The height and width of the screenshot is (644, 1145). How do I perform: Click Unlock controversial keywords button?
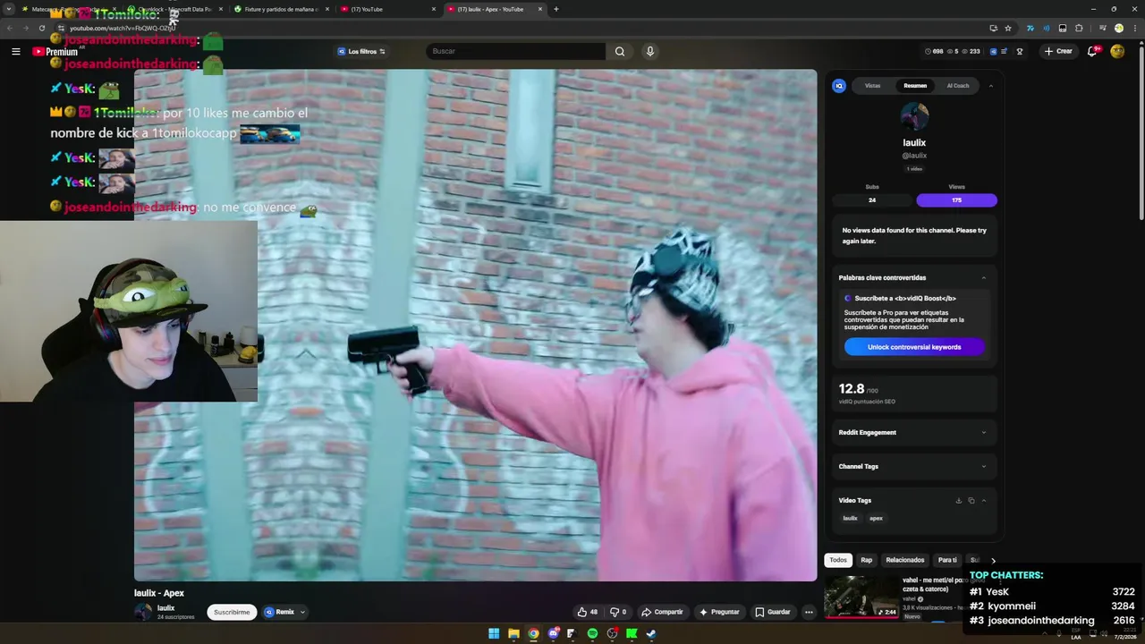(x=914, y=347)
